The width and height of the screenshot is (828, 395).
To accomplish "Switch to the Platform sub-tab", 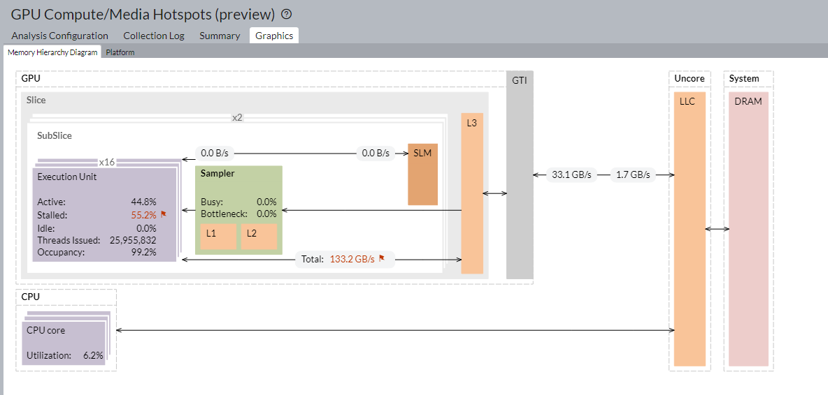I will click(x=120, y=52).
